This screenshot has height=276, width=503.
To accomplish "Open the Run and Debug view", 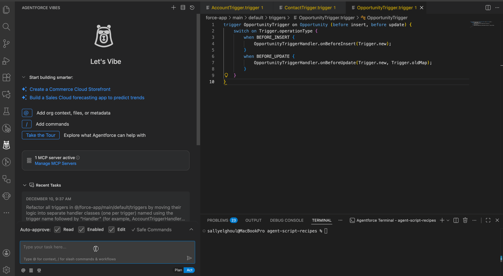I will click(6, 61).
